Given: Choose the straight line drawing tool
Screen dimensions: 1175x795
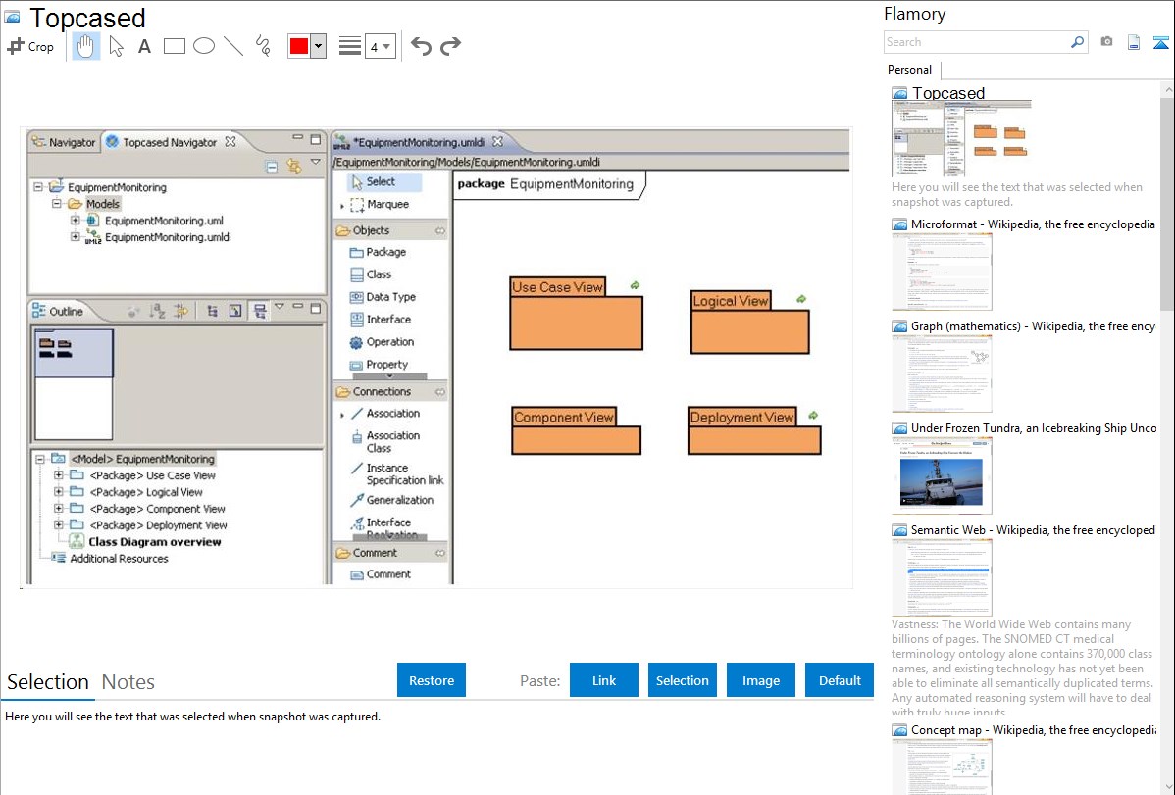Looking at the screenshot, I should pos(233,46).
